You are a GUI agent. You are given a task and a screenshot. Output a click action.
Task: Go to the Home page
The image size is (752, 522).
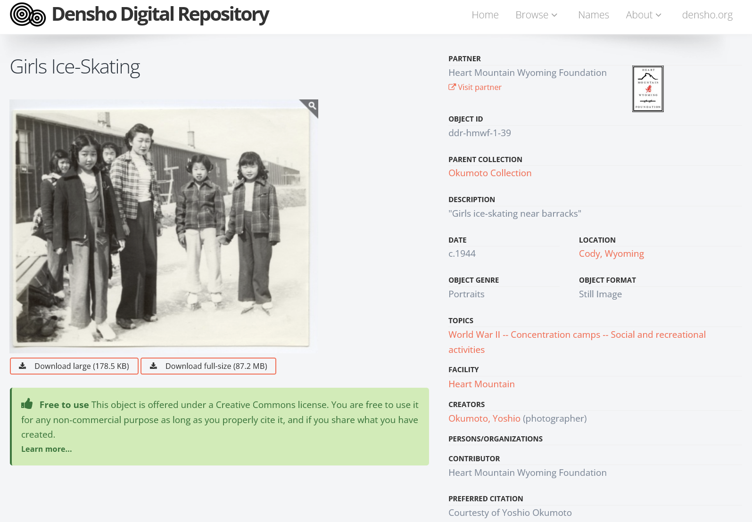coord(485,15)
